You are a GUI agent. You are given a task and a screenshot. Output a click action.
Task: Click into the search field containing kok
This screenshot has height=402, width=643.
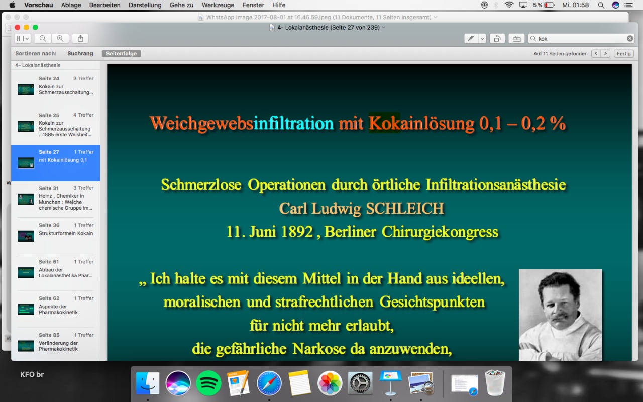pos(578,39)
